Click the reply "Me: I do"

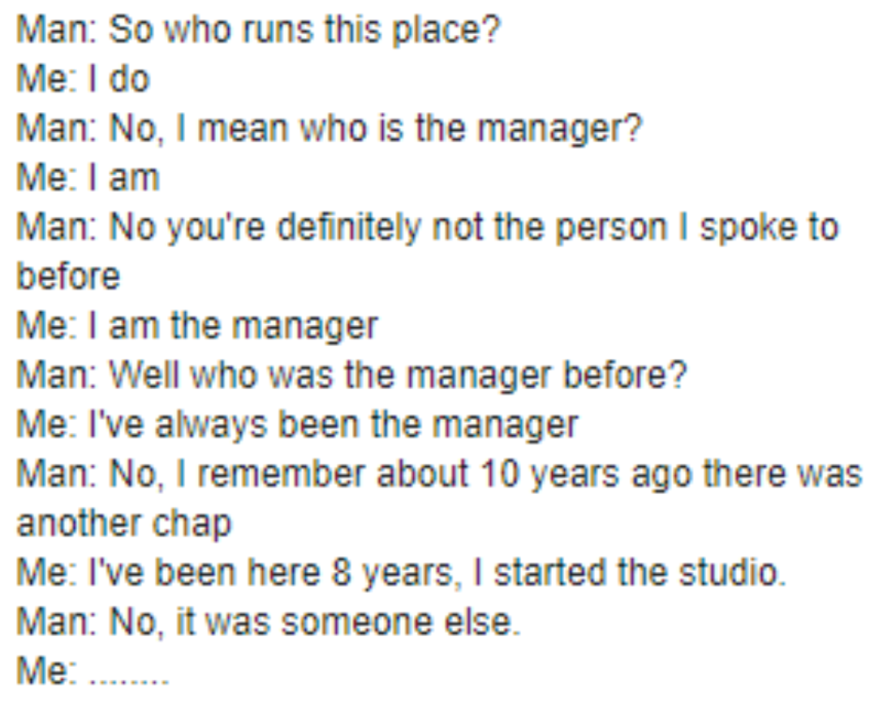83,80
